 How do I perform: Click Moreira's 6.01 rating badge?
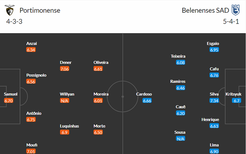[98, 100]
